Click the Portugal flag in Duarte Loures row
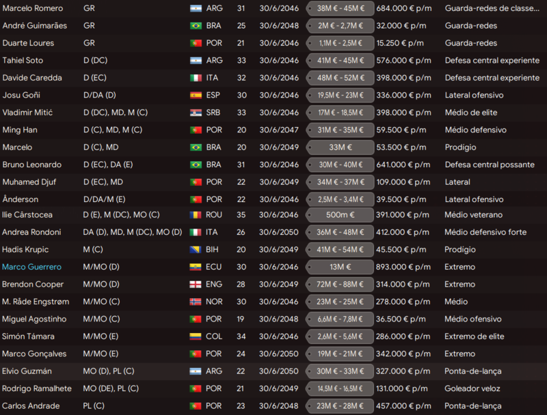The width and height of the screenshot is (547, 415). 196,43
